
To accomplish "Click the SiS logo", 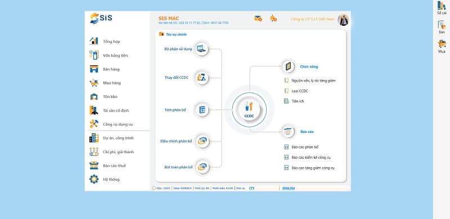I will 101,18.
